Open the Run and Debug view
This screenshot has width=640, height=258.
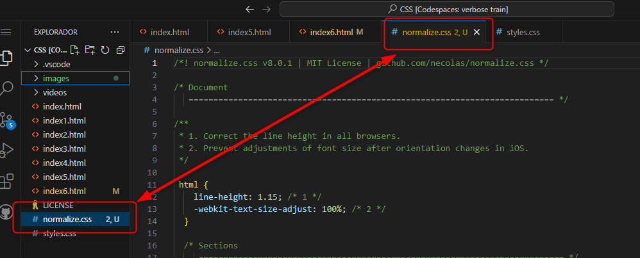[6, 150]
